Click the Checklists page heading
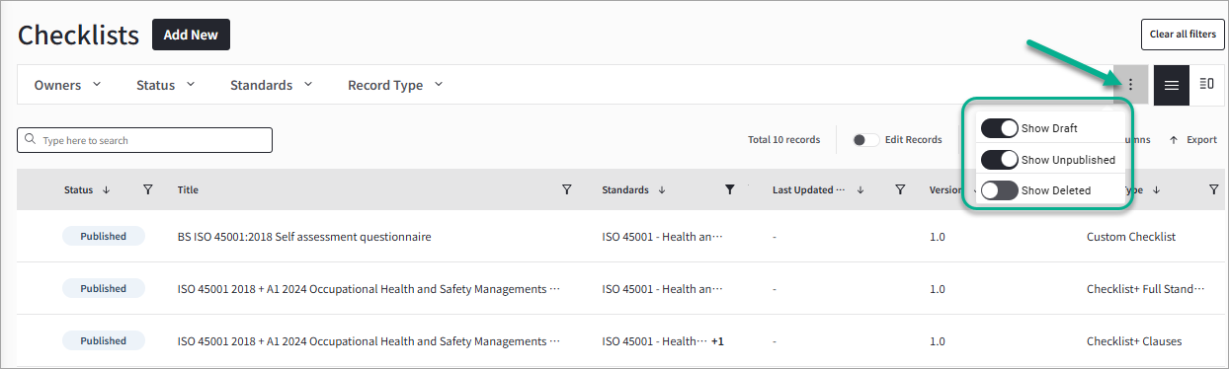 coord(79,36)
